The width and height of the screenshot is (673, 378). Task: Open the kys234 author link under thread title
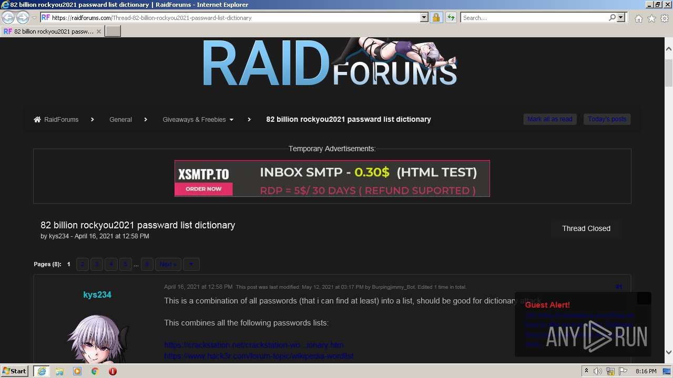59,236
